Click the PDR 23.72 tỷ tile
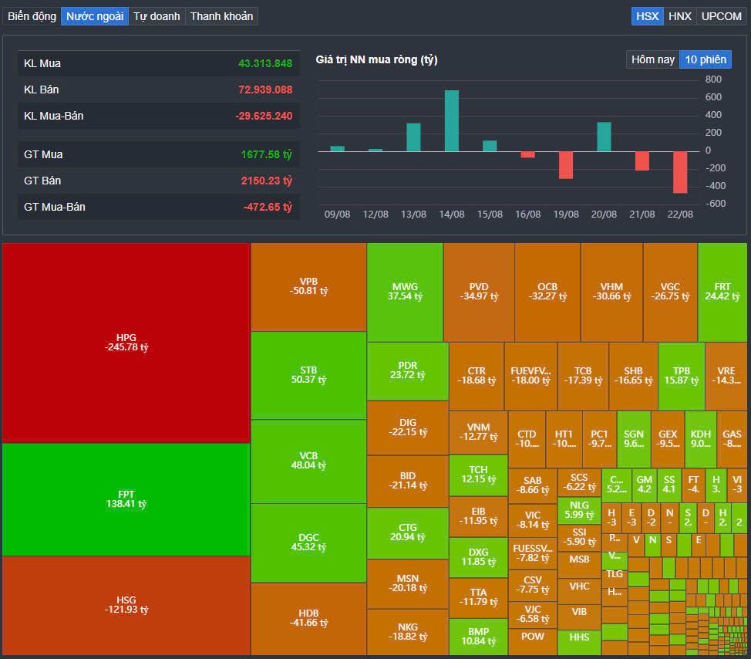Screen dimensions: 751x659 pos(408,371)
